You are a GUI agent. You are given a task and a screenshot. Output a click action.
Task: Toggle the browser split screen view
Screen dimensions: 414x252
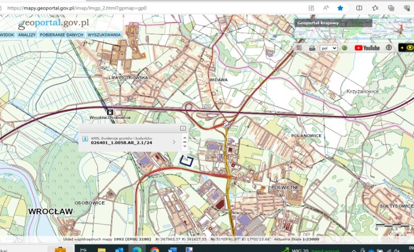tap(360, 8)
